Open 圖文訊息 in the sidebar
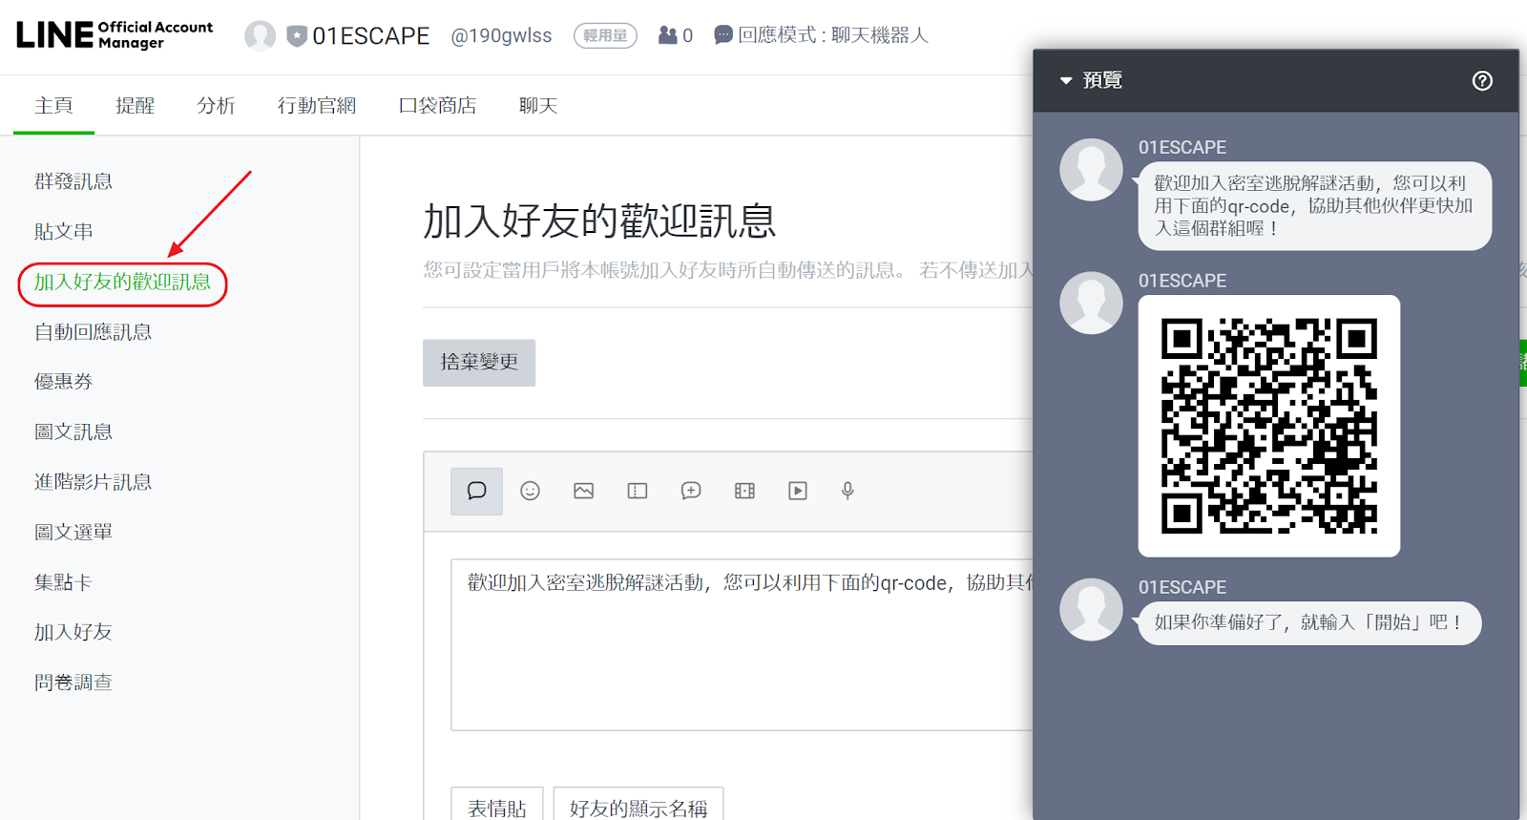 (x=73, y=431)
